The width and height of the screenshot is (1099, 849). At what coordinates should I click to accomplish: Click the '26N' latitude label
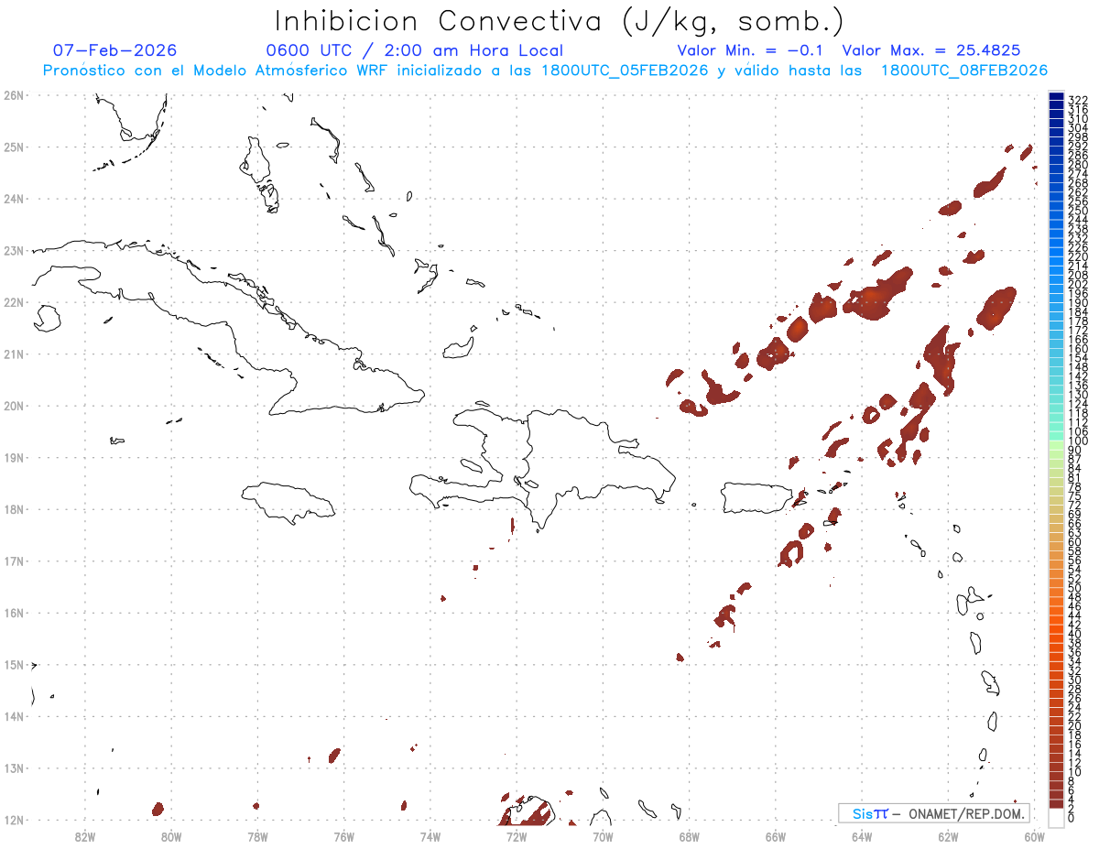pyautogui.click(x=14, y=95)
